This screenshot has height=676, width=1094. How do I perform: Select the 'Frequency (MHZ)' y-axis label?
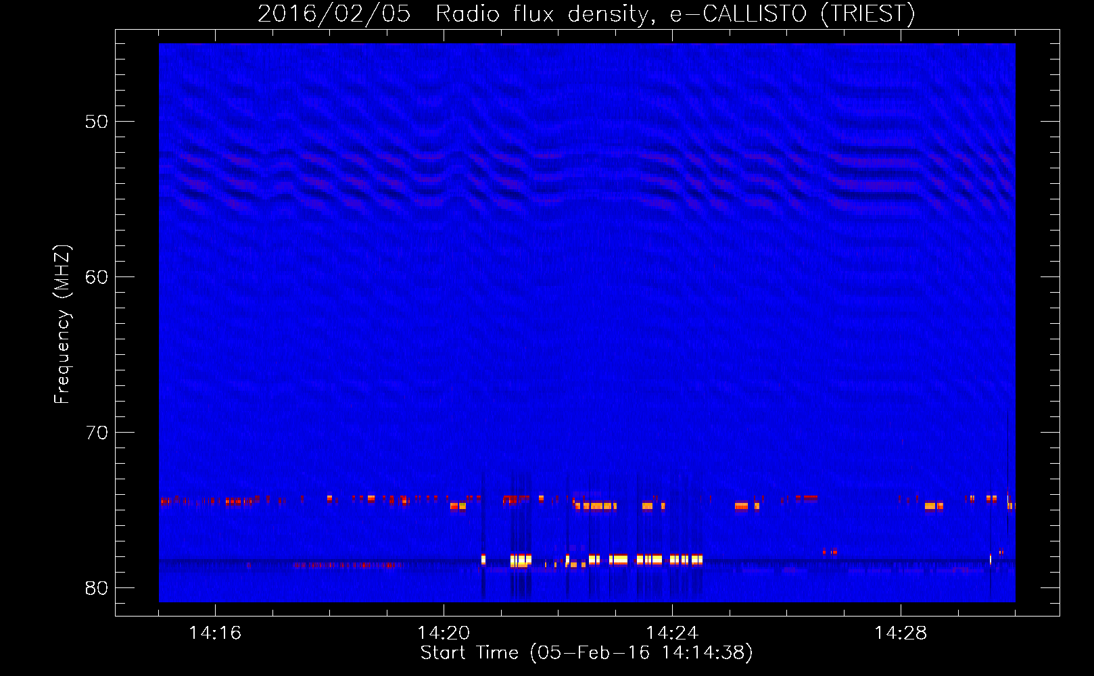(x=62, y=324)
